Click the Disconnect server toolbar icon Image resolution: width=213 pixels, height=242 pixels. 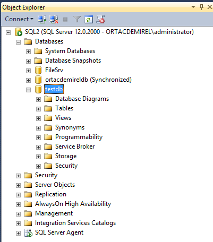54,19
